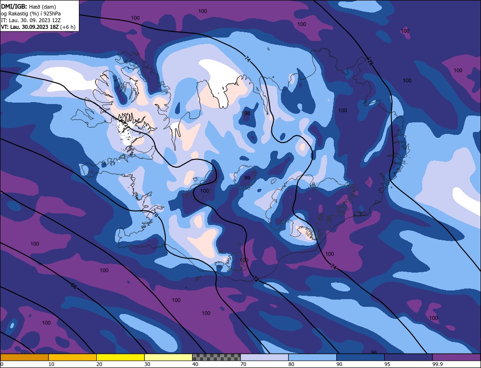This screenshot has height=368, width=481.
Task: Click the '66' contour label
Action: pyautogui.click(x=74, y=286)
